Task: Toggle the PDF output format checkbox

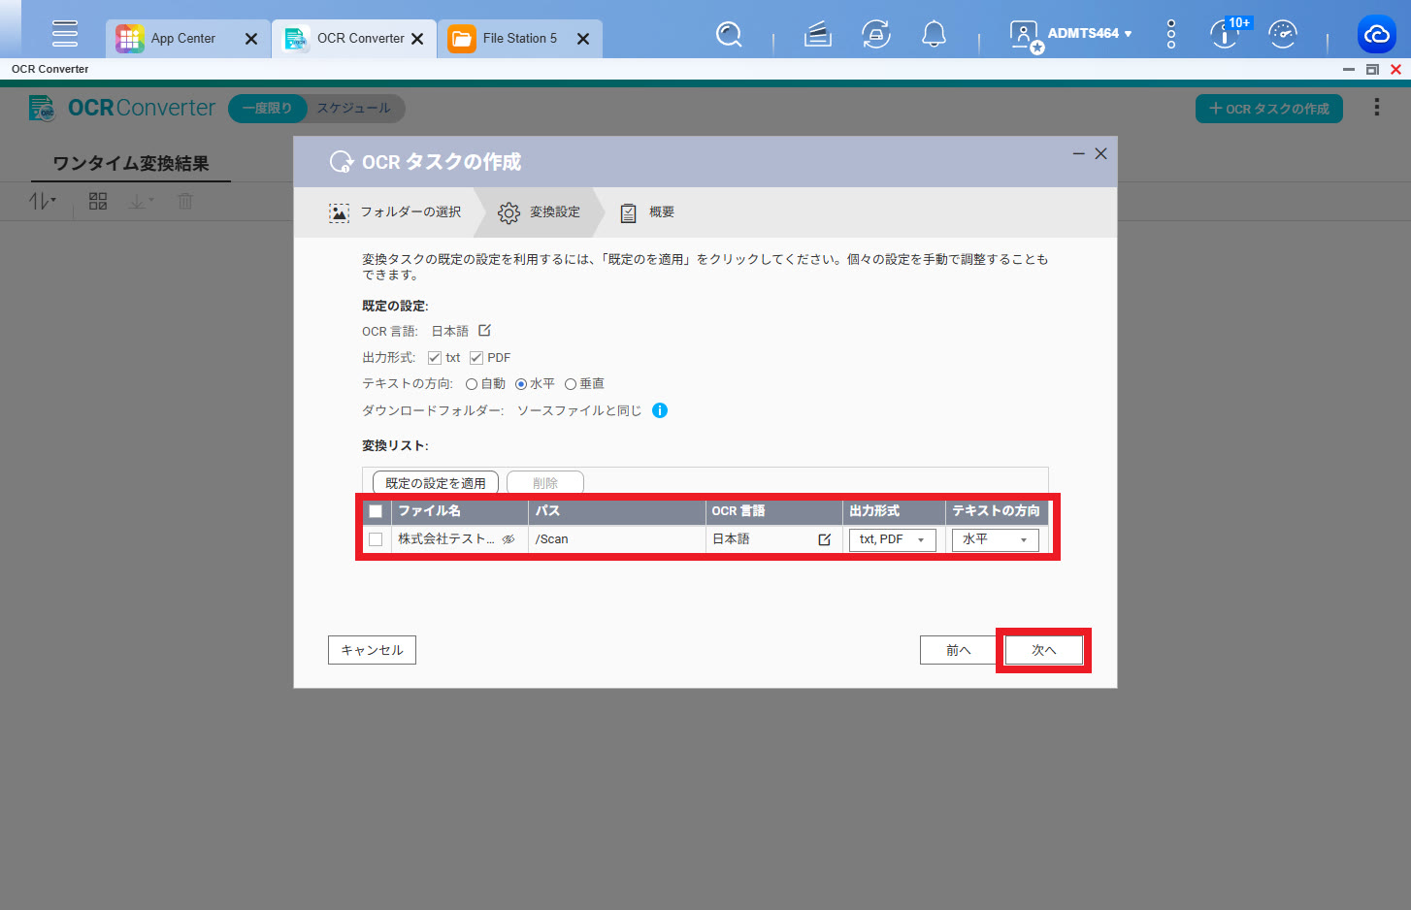Action: pos(476,358)
